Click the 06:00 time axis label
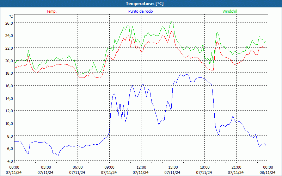Viewport: 282px width, 176px height. pyautogui.click(x=78, y=168)
